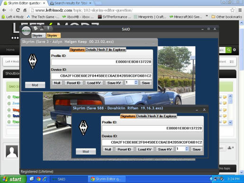Viewport: 244px width, 183px height.
Task: Switch to Details tab in Save 588 window
Action: click(x=142, y=116)
